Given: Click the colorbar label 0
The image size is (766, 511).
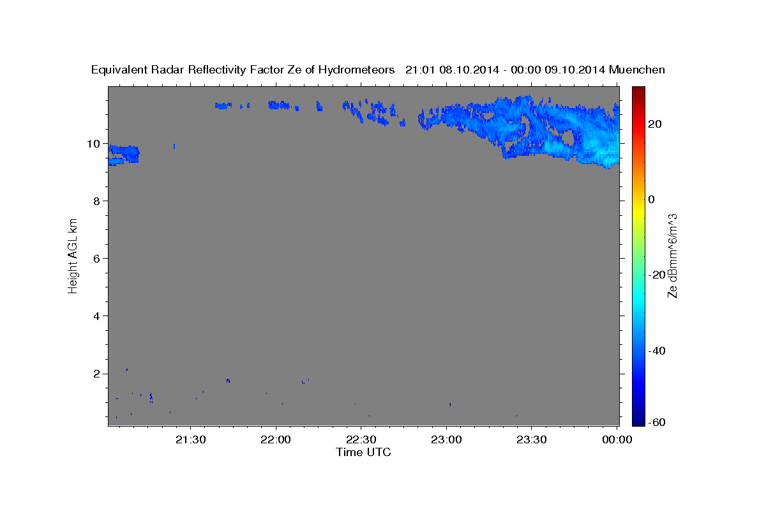Looking at the screenshot, I should pyautogui.click(x=652, y=199).
